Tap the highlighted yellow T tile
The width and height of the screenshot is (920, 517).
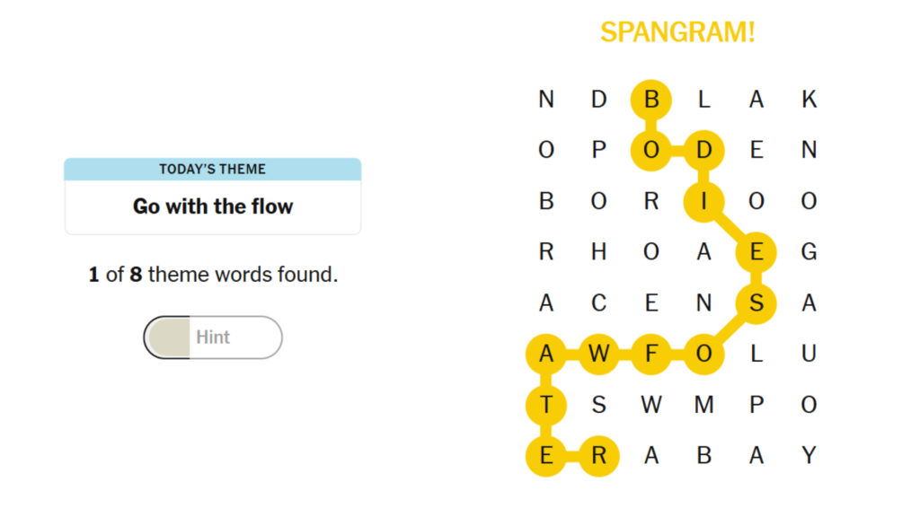[x=546, y=406]
